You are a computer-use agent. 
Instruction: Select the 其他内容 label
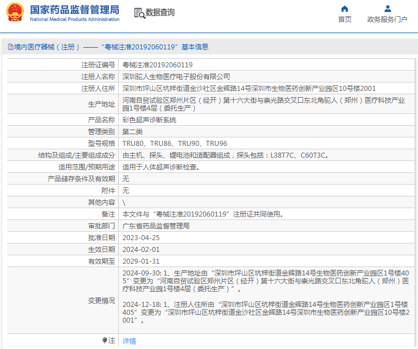101,202
